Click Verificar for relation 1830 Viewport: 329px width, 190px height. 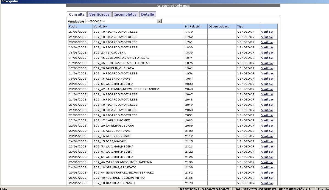pos(267,47)
